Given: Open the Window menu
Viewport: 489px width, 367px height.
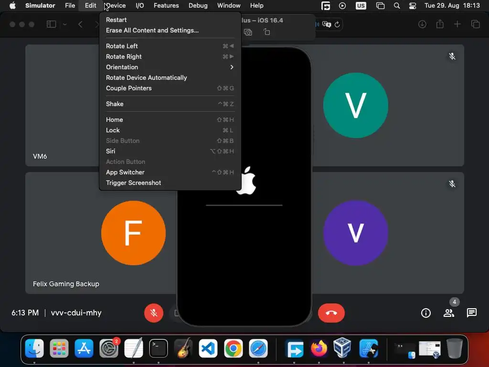Looking at the screenshot, I should [x=229, y=6].
